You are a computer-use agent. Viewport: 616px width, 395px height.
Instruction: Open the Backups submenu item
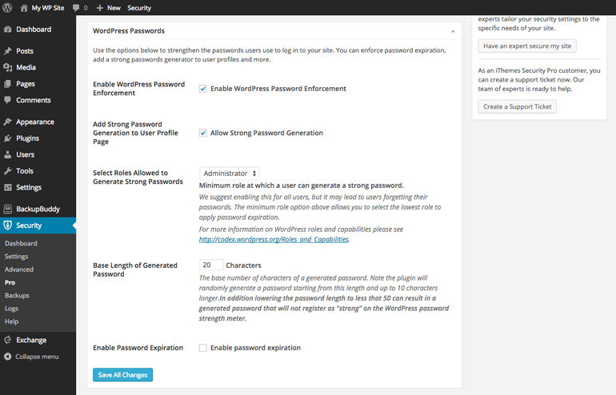(17, 295)
